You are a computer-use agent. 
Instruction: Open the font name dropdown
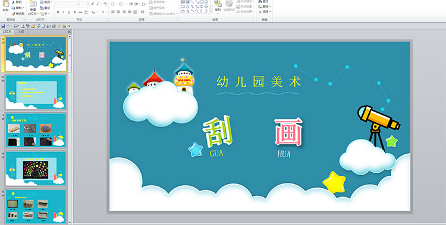pyautogui.click(x=78, y=4)
